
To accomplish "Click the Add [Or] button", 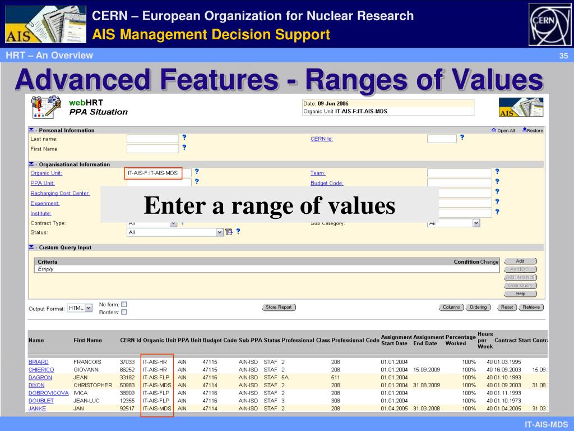I will [521, 269].
